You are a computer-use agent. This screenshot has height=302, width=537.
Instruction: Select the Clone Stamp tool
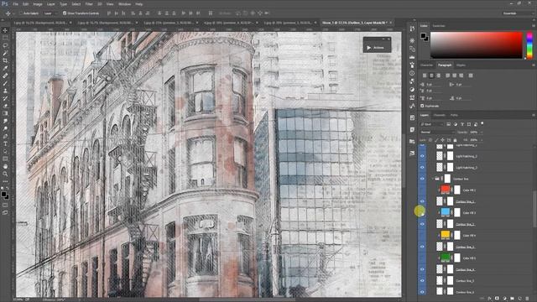pos(5,91)
